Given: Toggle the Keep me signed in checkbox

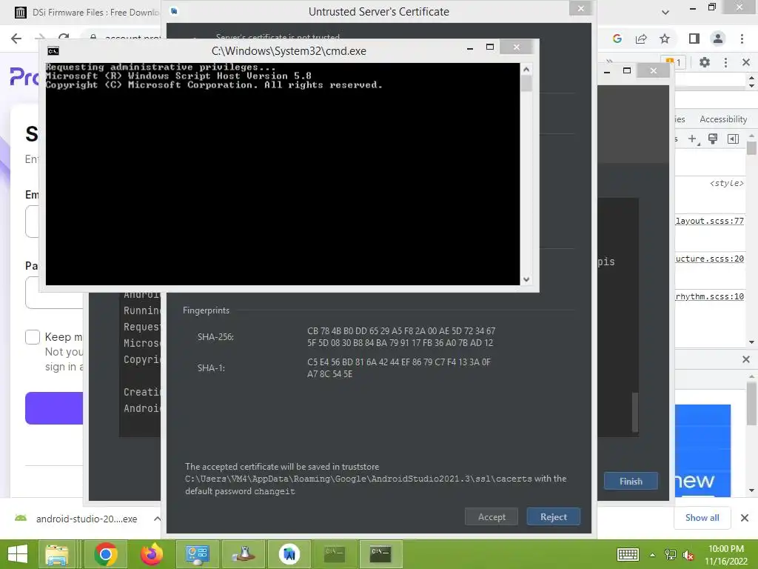Looking at the screenshot, I should (33, 337).
